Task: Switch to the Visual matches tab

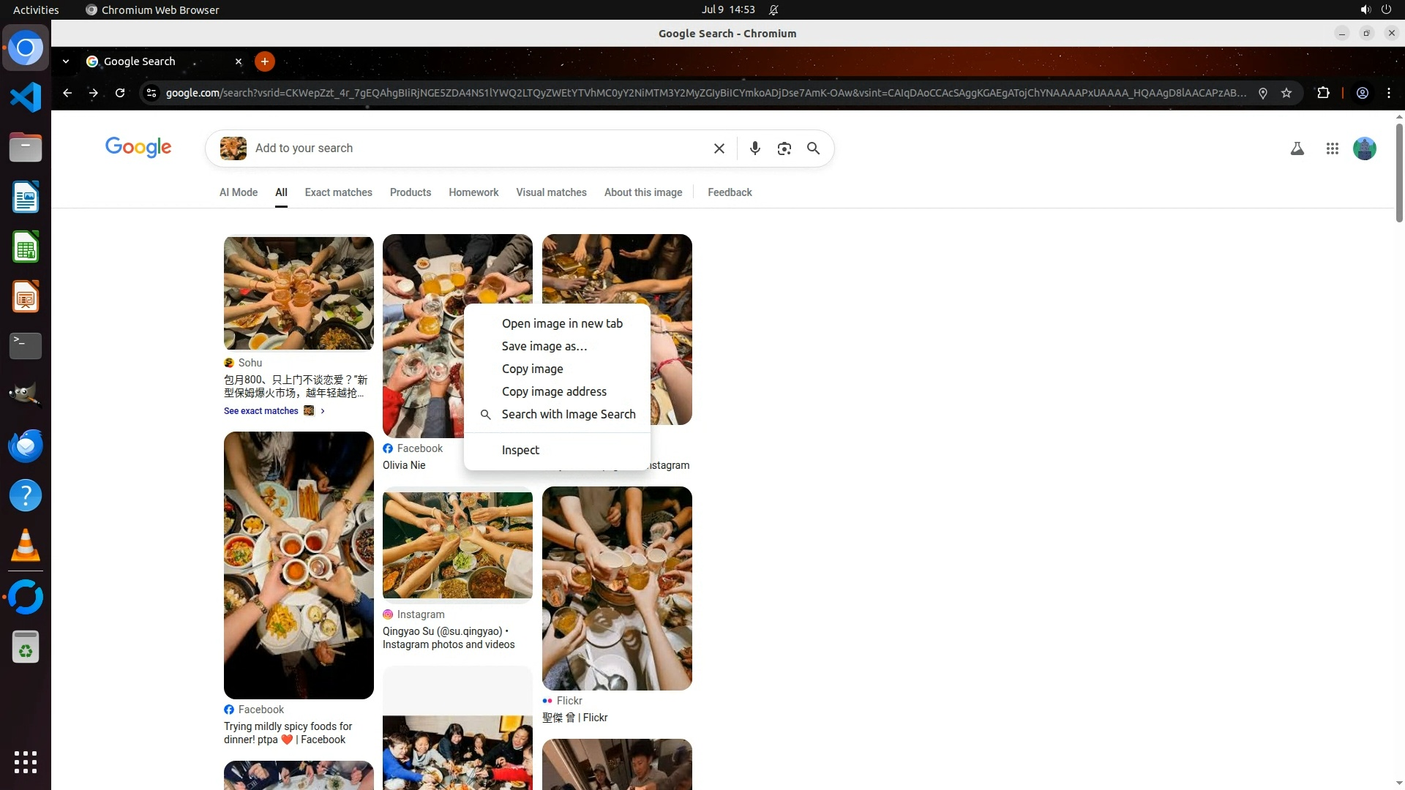Action: [x=550, y=192]
